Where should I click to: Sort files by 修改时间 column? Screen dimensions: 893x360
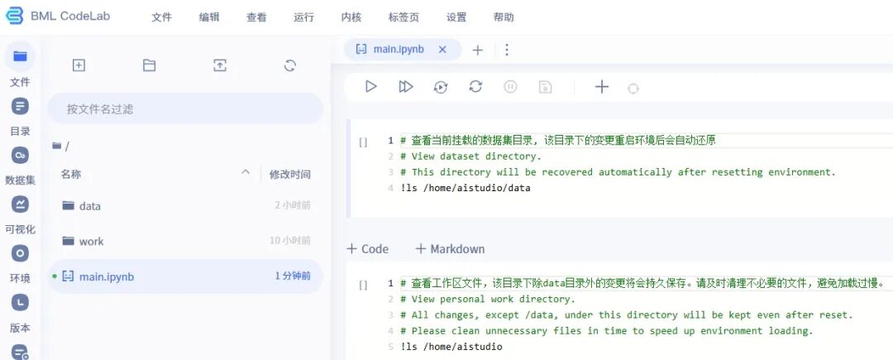click(x=290, y=175)
